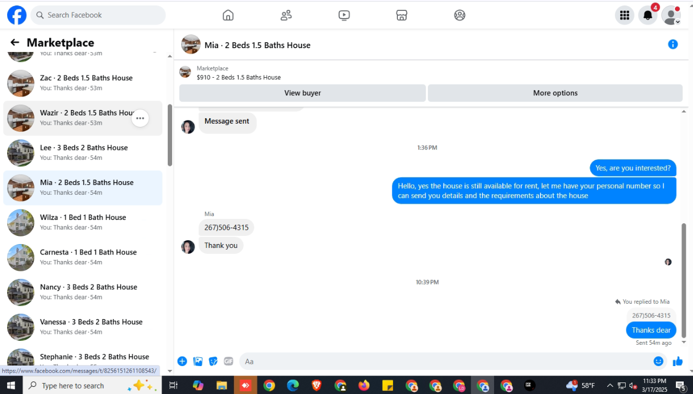Click the phone number message 267)506-4315 from Mia
693x394 pixels.
[226, 228]
